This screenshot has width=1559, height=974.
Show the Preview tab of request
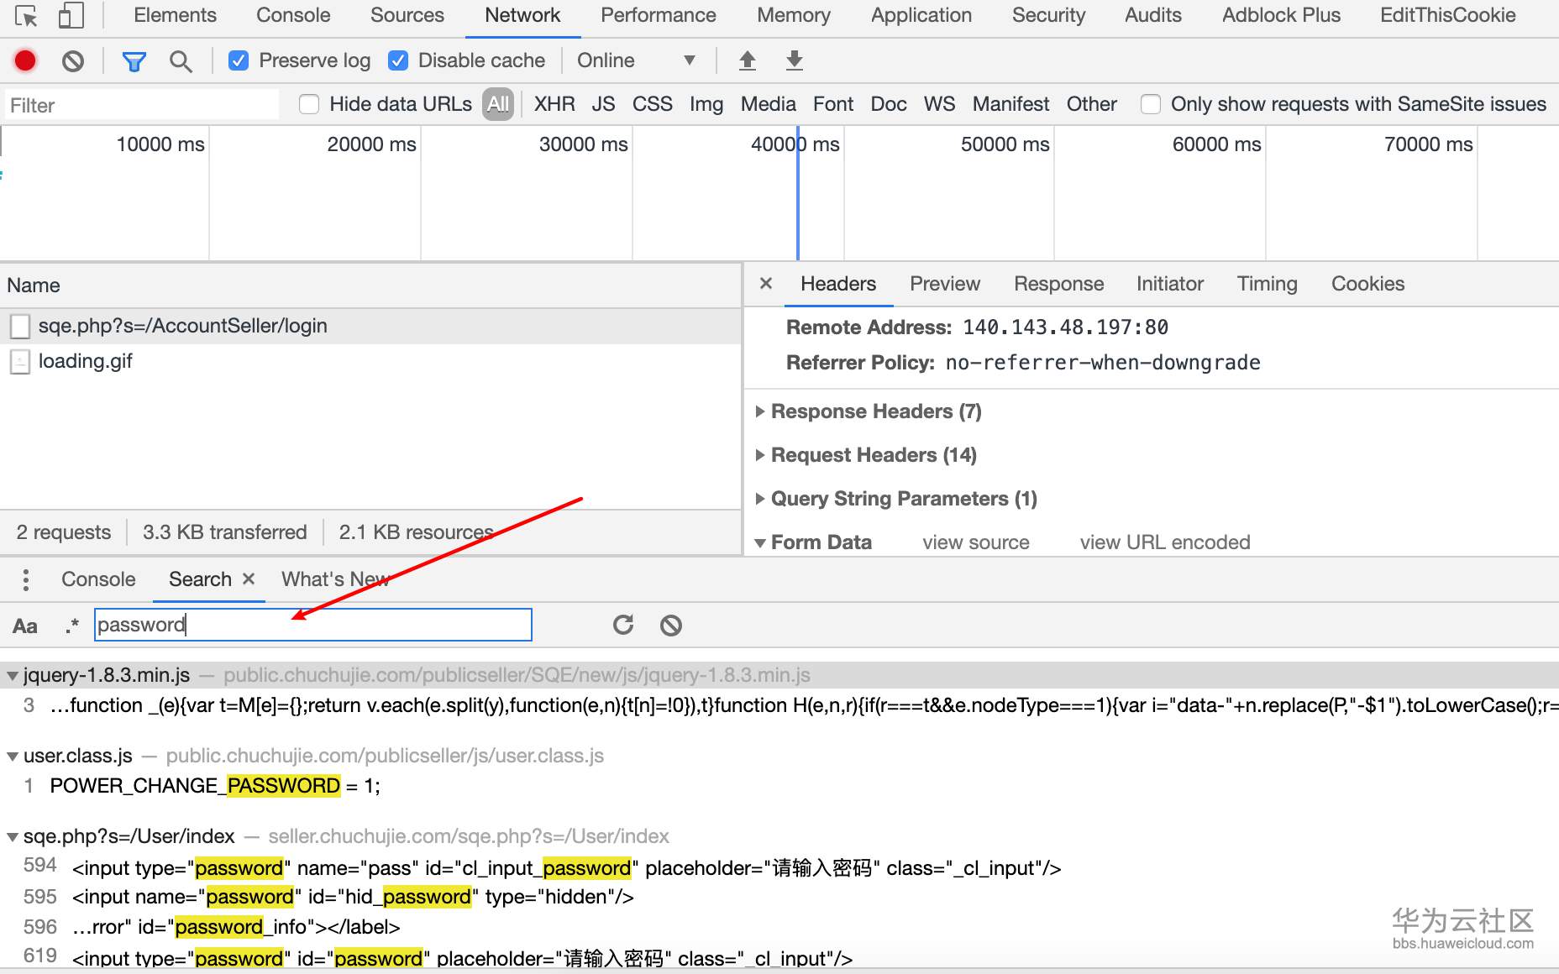click(x=945, y=284)
